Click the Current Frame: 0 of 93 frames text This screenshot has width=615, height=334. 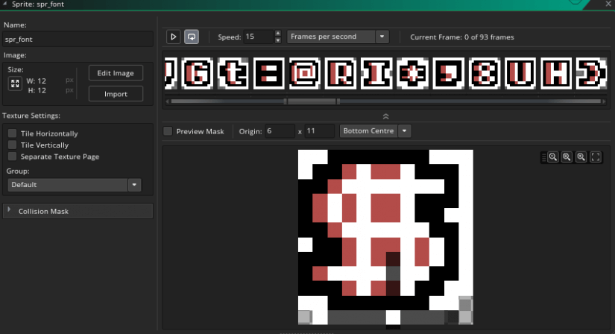(x=462, y=37)
